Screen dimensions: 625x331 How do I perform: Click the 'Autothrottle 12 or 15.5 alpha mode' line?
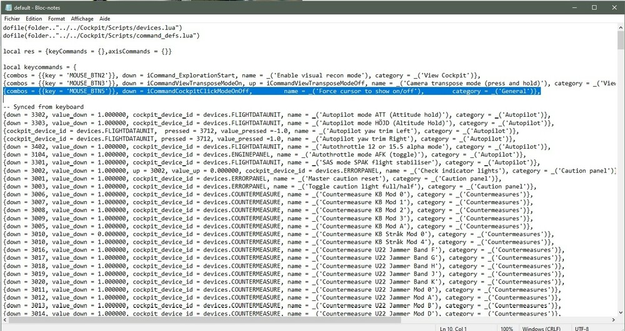pyautogui.click(x=277, y=147)
